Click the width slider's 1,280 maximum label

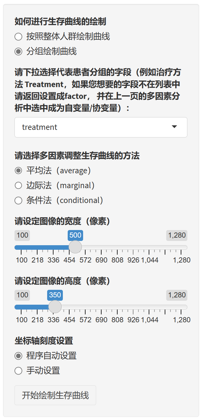[x=177, y=235]
